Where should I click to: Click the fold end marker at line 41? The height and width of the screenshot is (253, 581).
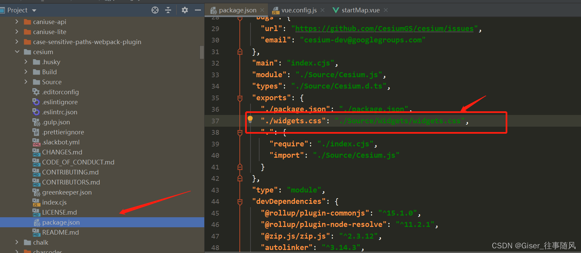(x=240, y=167)
